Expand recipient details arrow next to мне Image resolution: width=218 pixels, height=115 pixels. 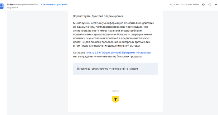17,8
